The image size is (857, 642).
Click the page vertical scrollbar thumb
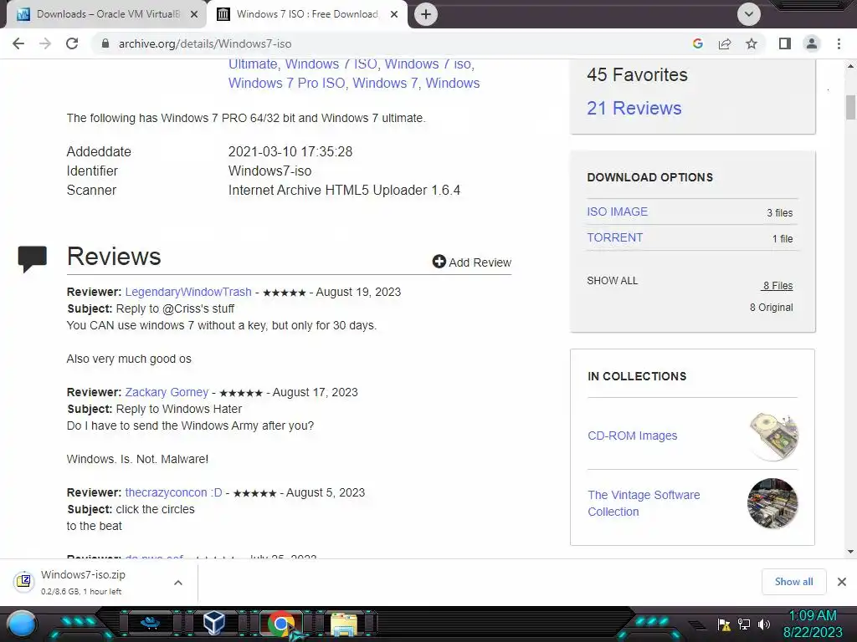pyautogui.click(x=850, y=107)
